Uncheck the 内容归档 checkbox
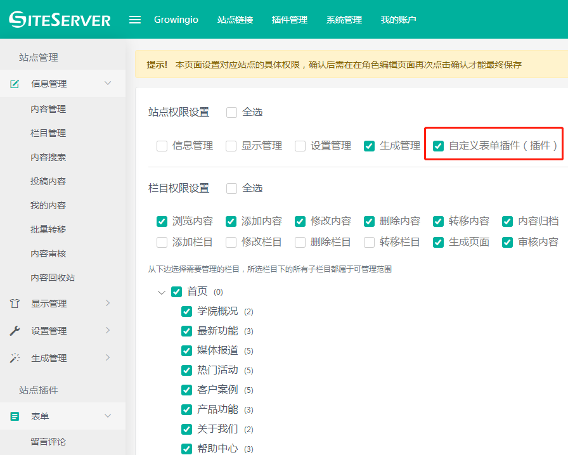This screenshot has width=568, height=455. pos(508,221)
